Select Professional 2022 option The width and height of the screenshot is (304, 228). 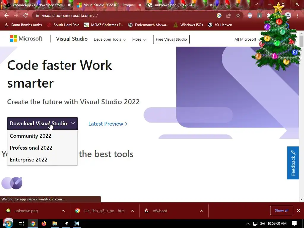(42, 148)
